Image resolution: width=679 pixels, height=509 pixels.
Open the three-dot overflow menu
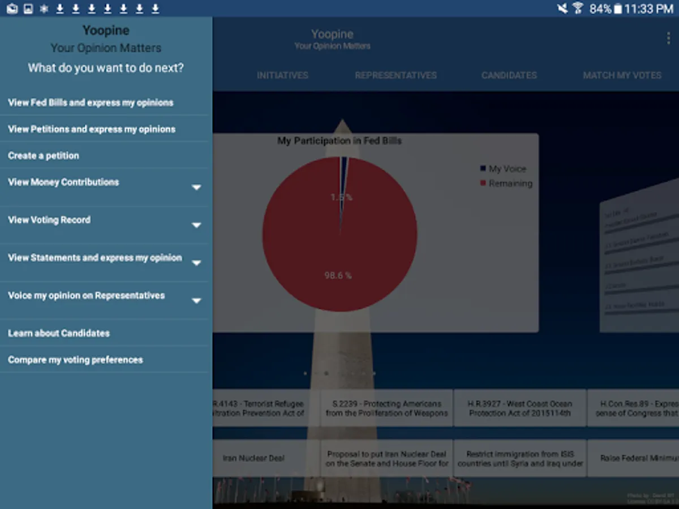click(x=668, y=38)
